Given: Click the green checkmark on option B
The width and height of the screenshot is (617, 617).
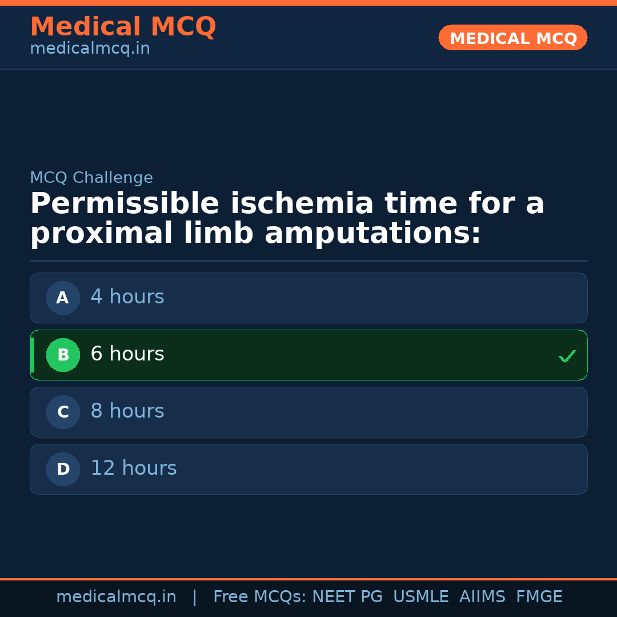Looking at the screenshot, I should coord(567,356).
